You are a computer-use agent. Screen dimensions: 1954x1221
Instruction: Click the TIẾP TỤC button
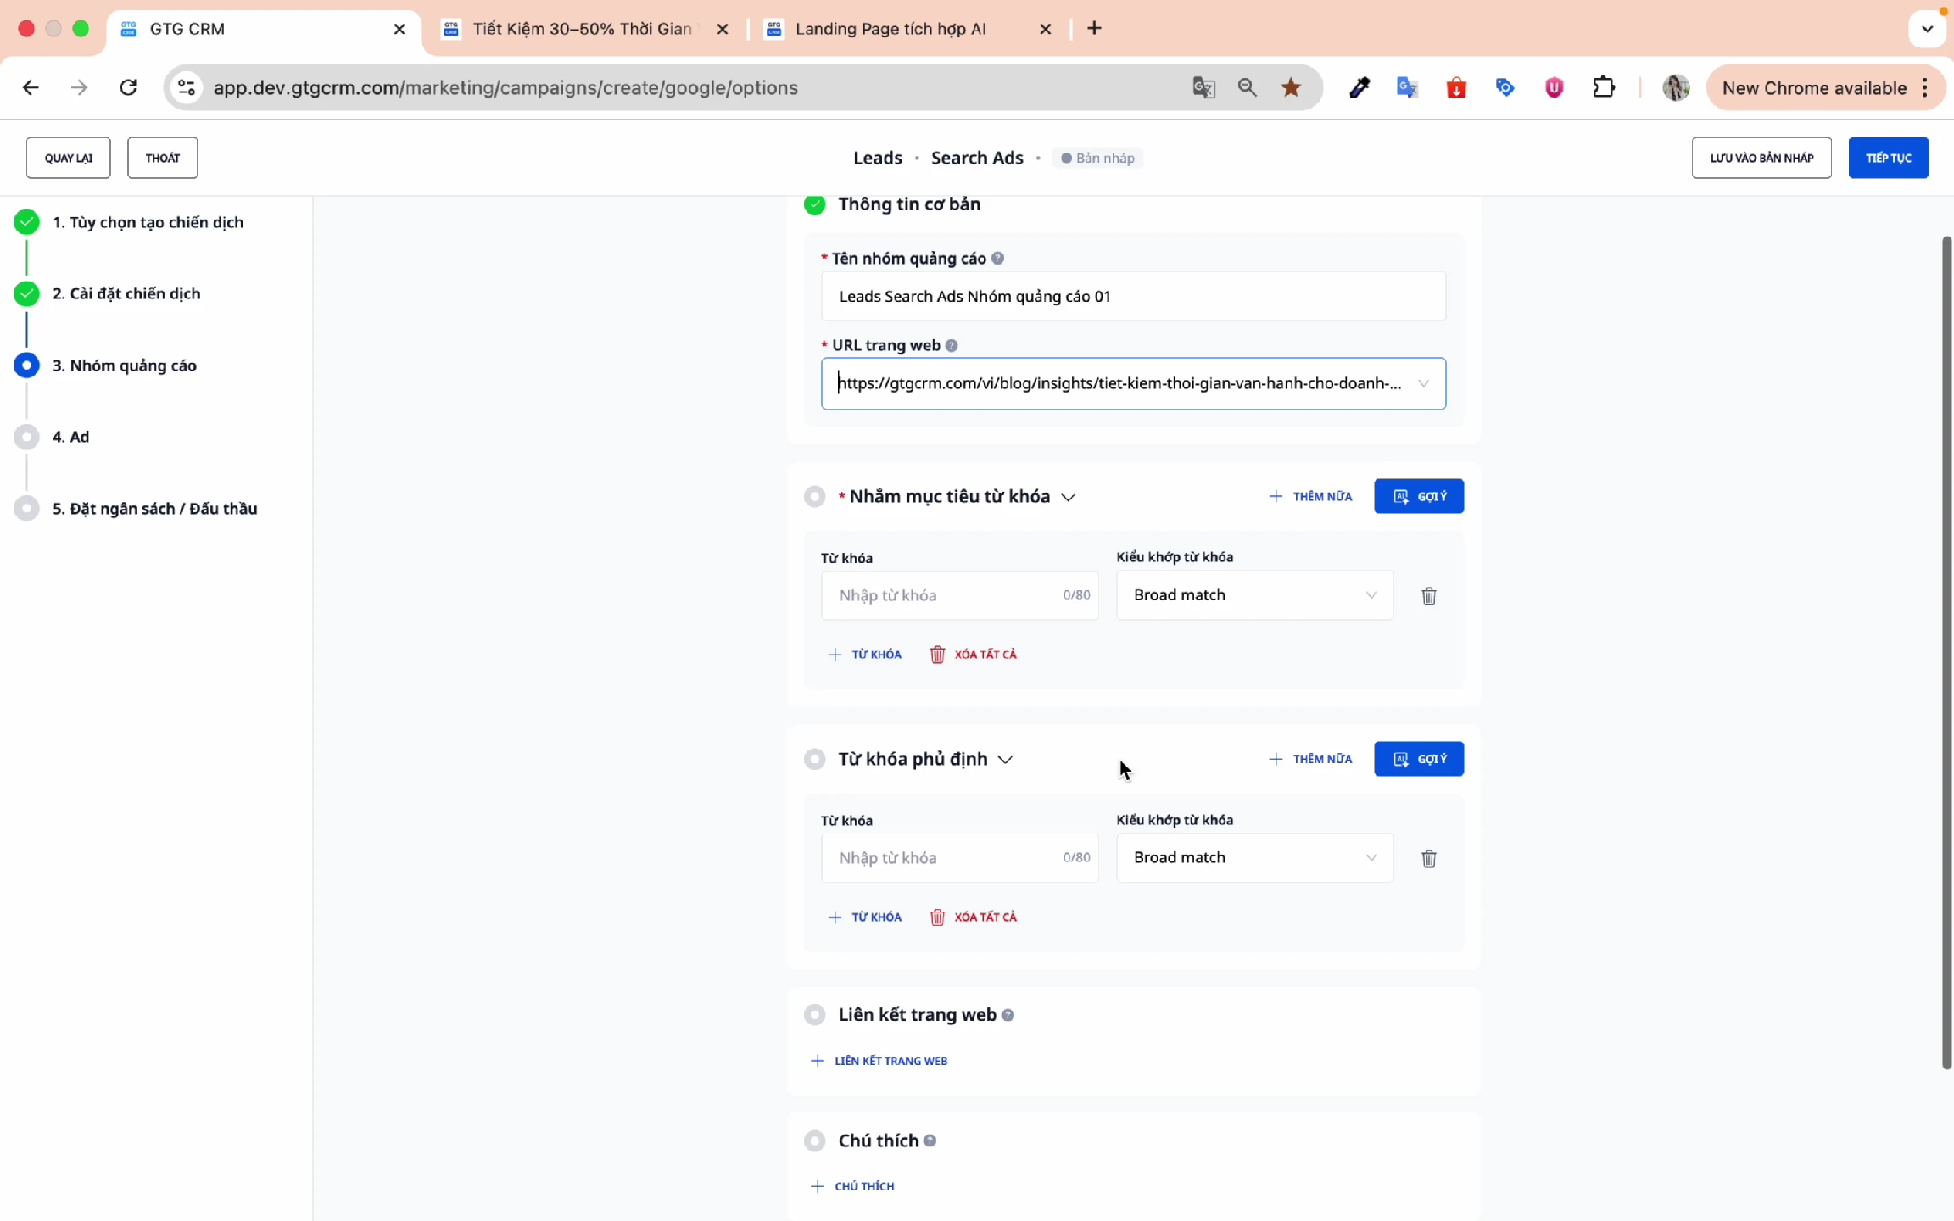point(1889,158)
